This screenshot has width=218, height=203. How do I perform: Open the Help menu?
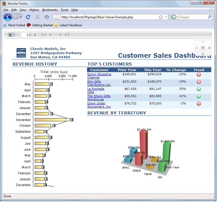pyautogui.click(x=75, y=10)
